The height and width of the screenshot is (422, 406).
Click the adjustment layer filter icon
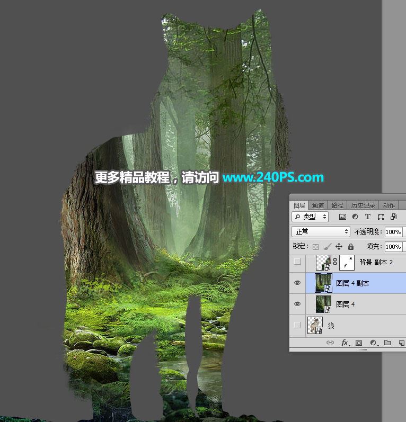click(x=355, y=217)
